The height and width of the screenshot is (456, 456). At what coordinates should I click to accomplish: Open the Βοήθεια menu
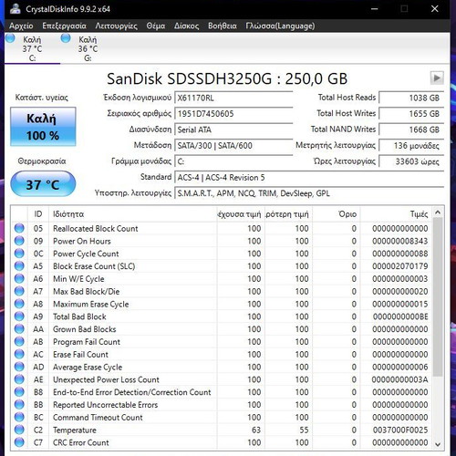pos(223,26)
